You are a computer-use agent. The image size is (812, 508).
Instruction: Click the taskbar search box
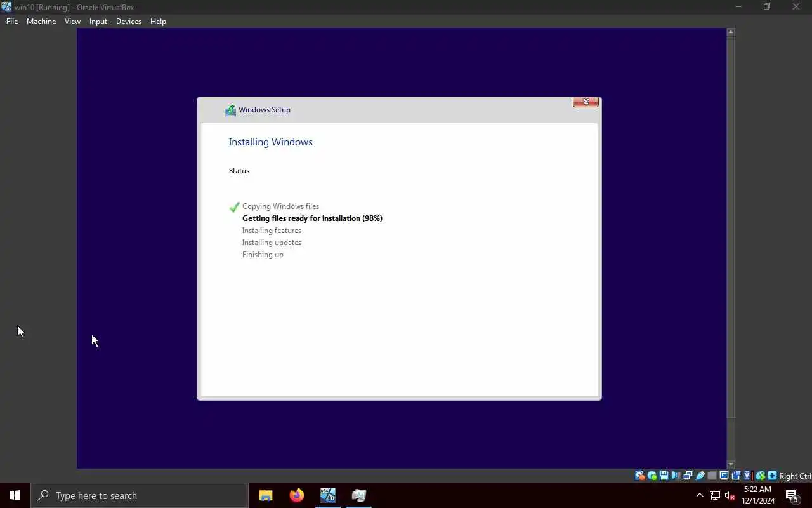140,495
